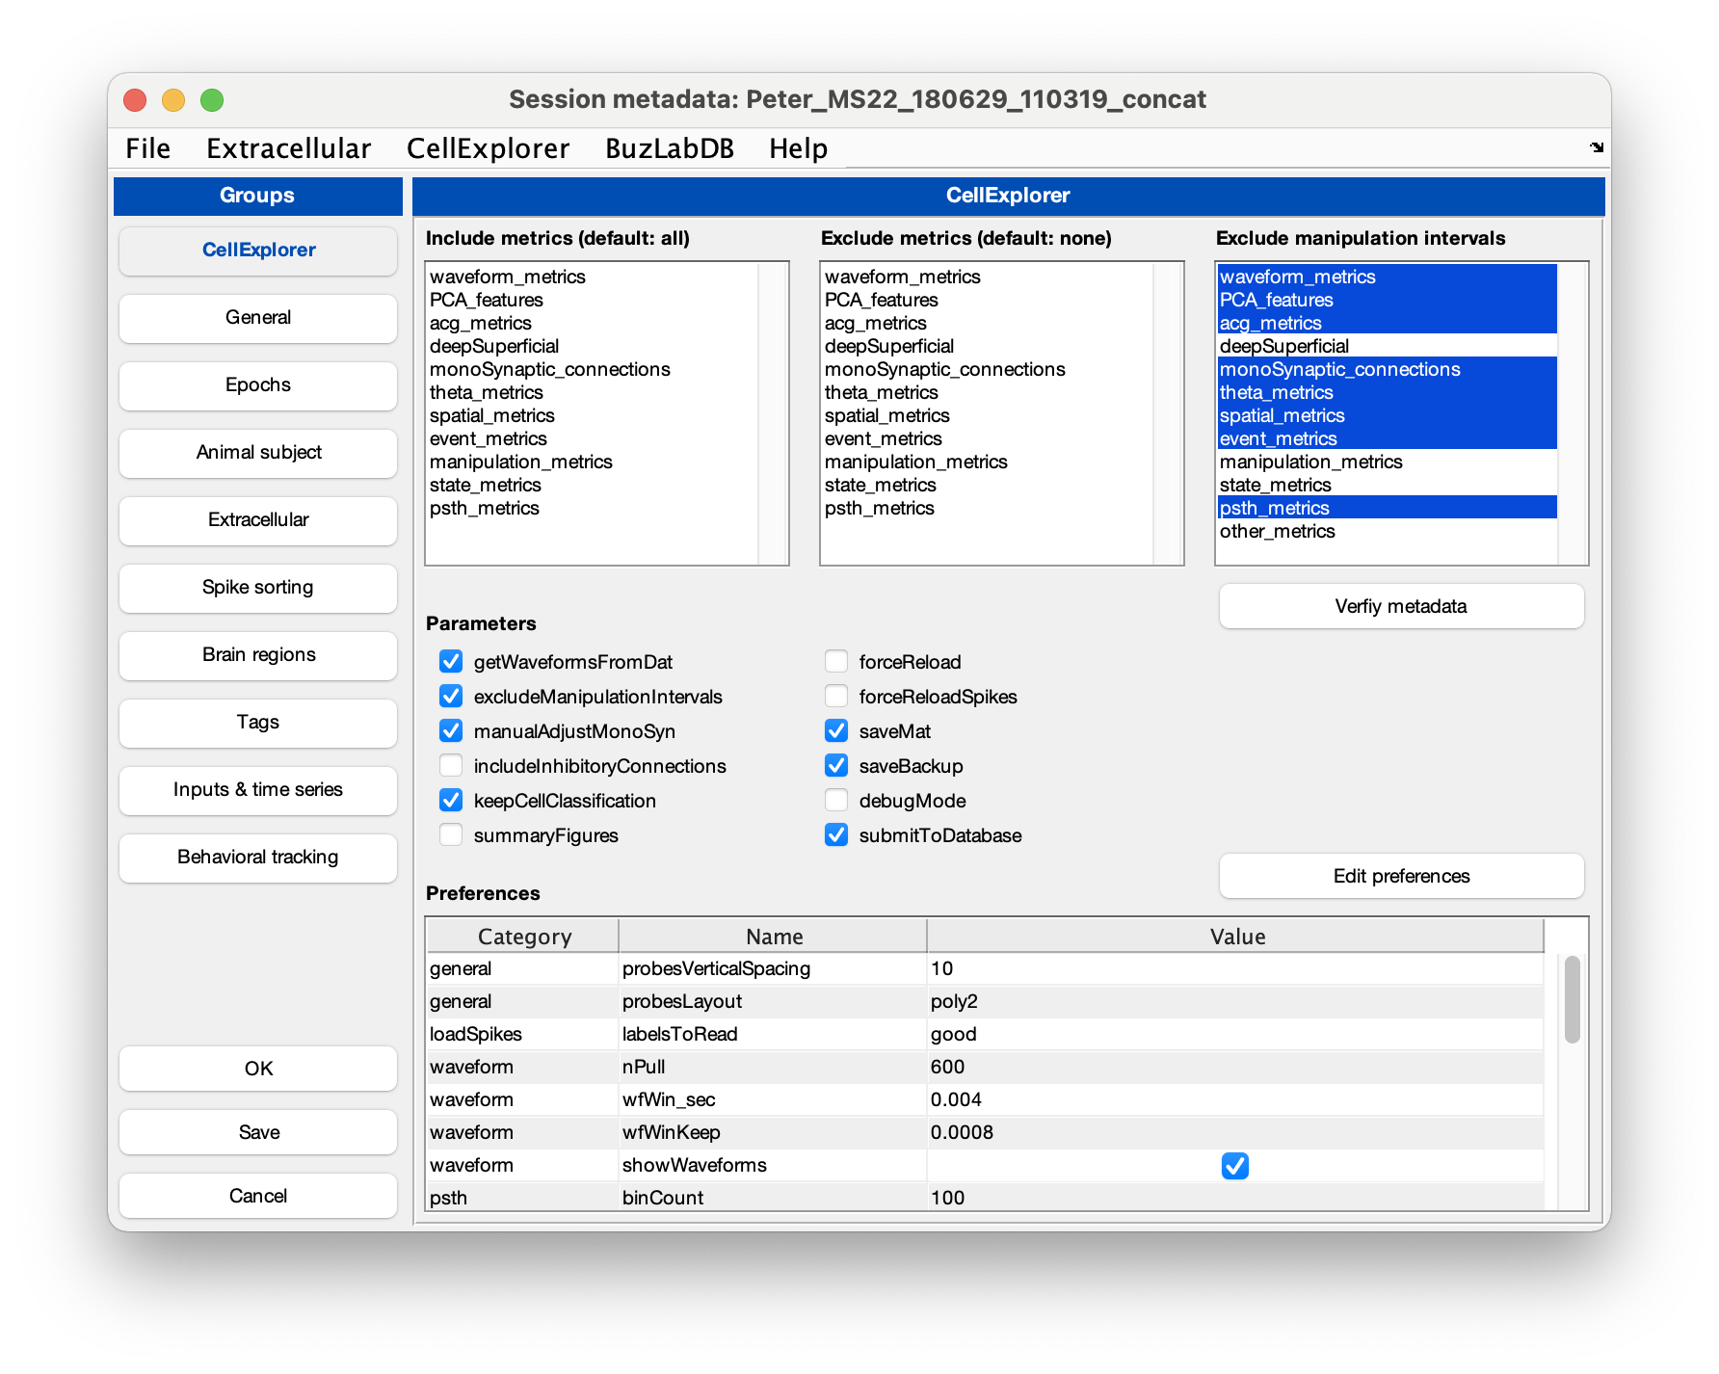Enable the forceReload checkbox

836,662
